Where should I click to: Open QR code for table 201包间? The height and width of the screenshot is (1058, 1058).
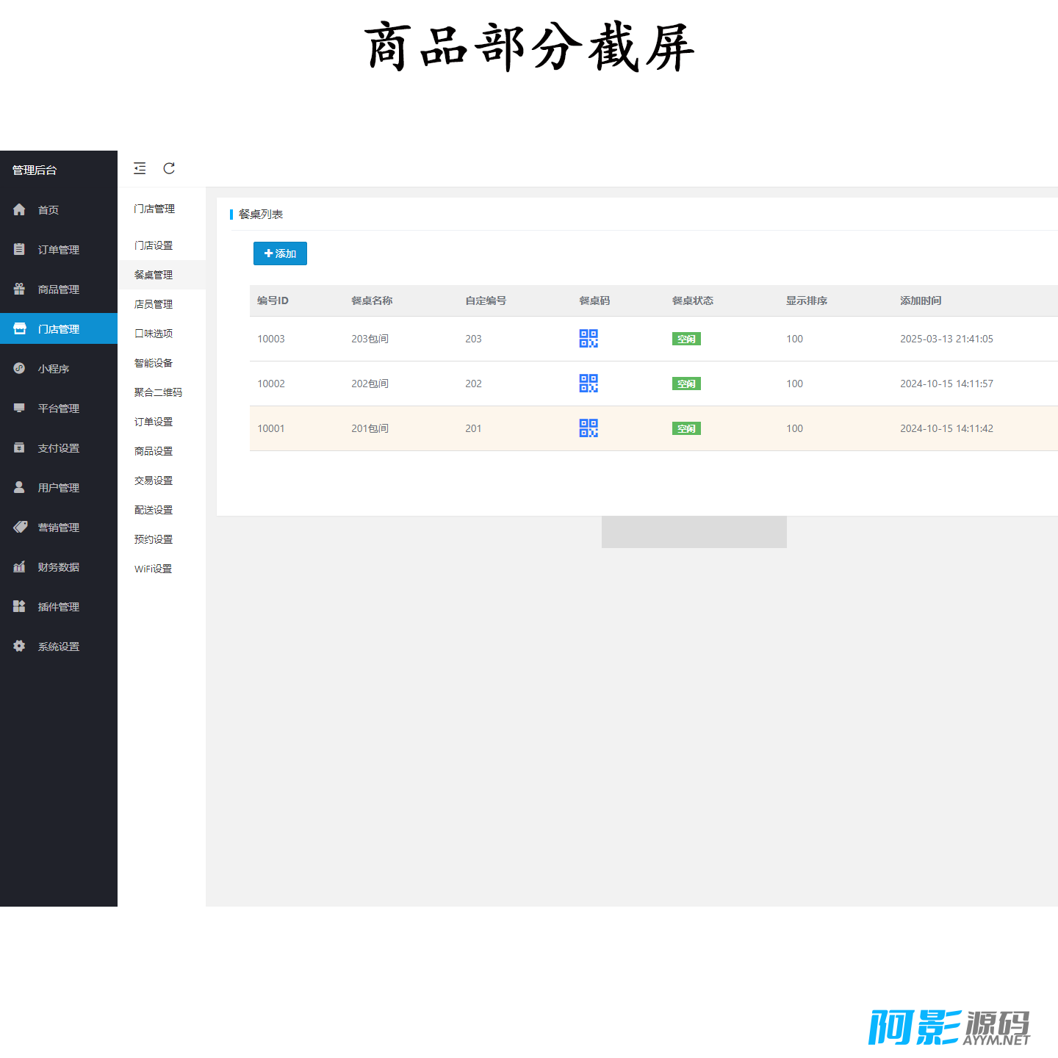pos(589,428)
